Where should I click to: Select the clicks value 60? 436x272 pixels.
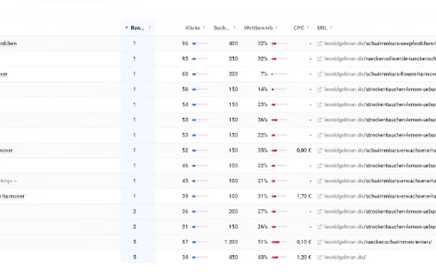(185, 74)
